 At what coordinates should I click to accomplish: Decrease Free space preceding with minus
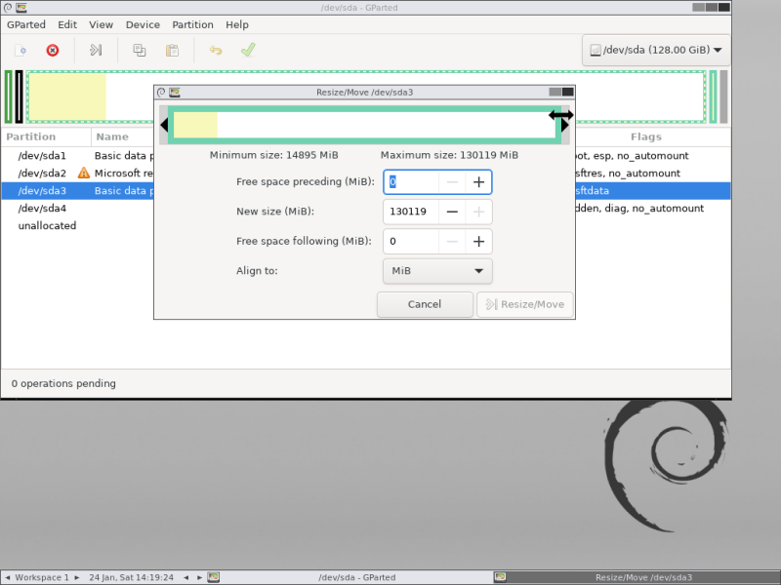pyautogui.click(x=452, y=182)
